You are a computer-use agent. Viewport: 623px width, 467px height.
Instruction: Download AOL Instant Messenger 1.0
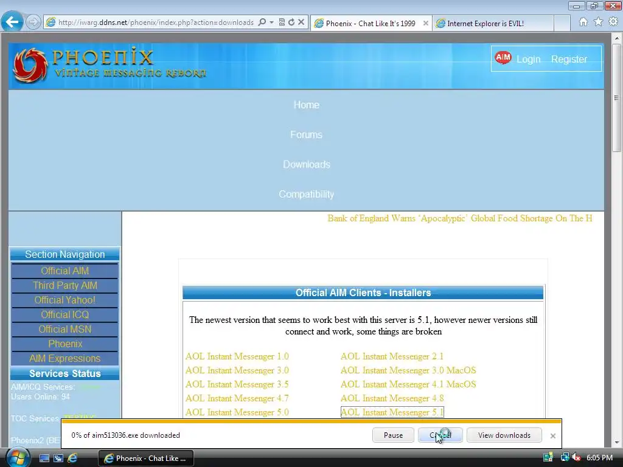237,356
